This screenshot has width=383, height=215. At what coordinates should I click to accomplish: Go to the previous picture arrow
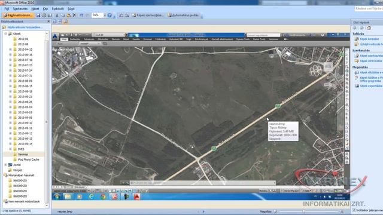pyautogui.click(x=198, y=211)
